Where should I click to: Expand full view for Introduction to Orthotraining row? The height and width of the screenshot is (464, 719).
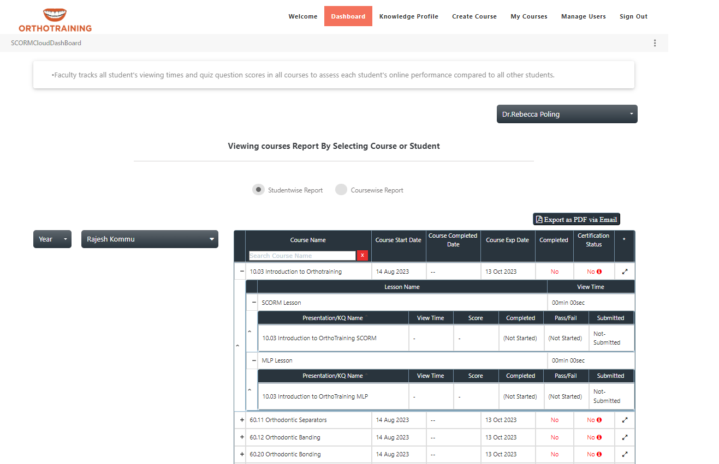[x=625, y=272]
